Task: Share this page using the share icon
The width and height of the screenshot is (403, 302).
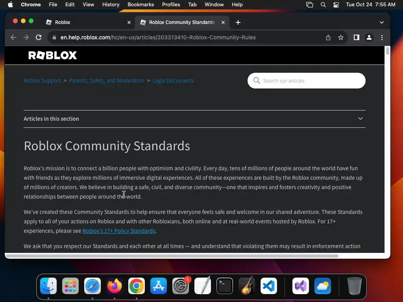Action: pyautogui.click(x=328, y=37)
